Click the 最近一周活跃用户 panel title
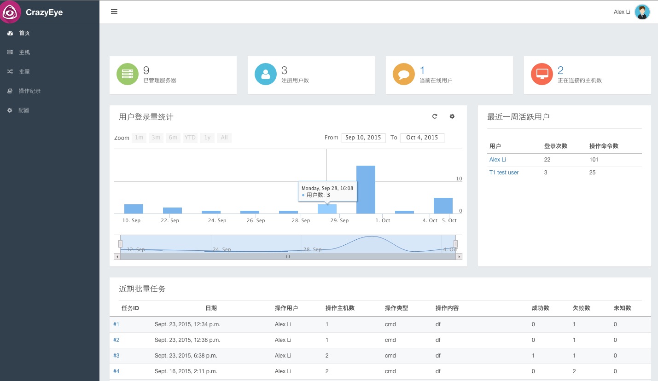 (x=518, y=117)
